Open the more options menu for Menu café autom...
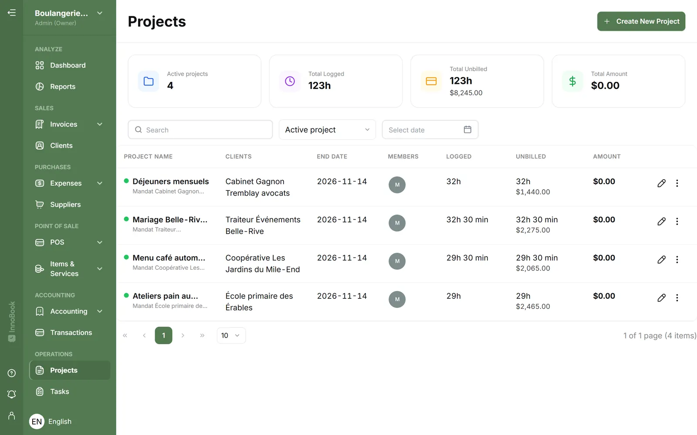697x435 pixels. [677, 260]
